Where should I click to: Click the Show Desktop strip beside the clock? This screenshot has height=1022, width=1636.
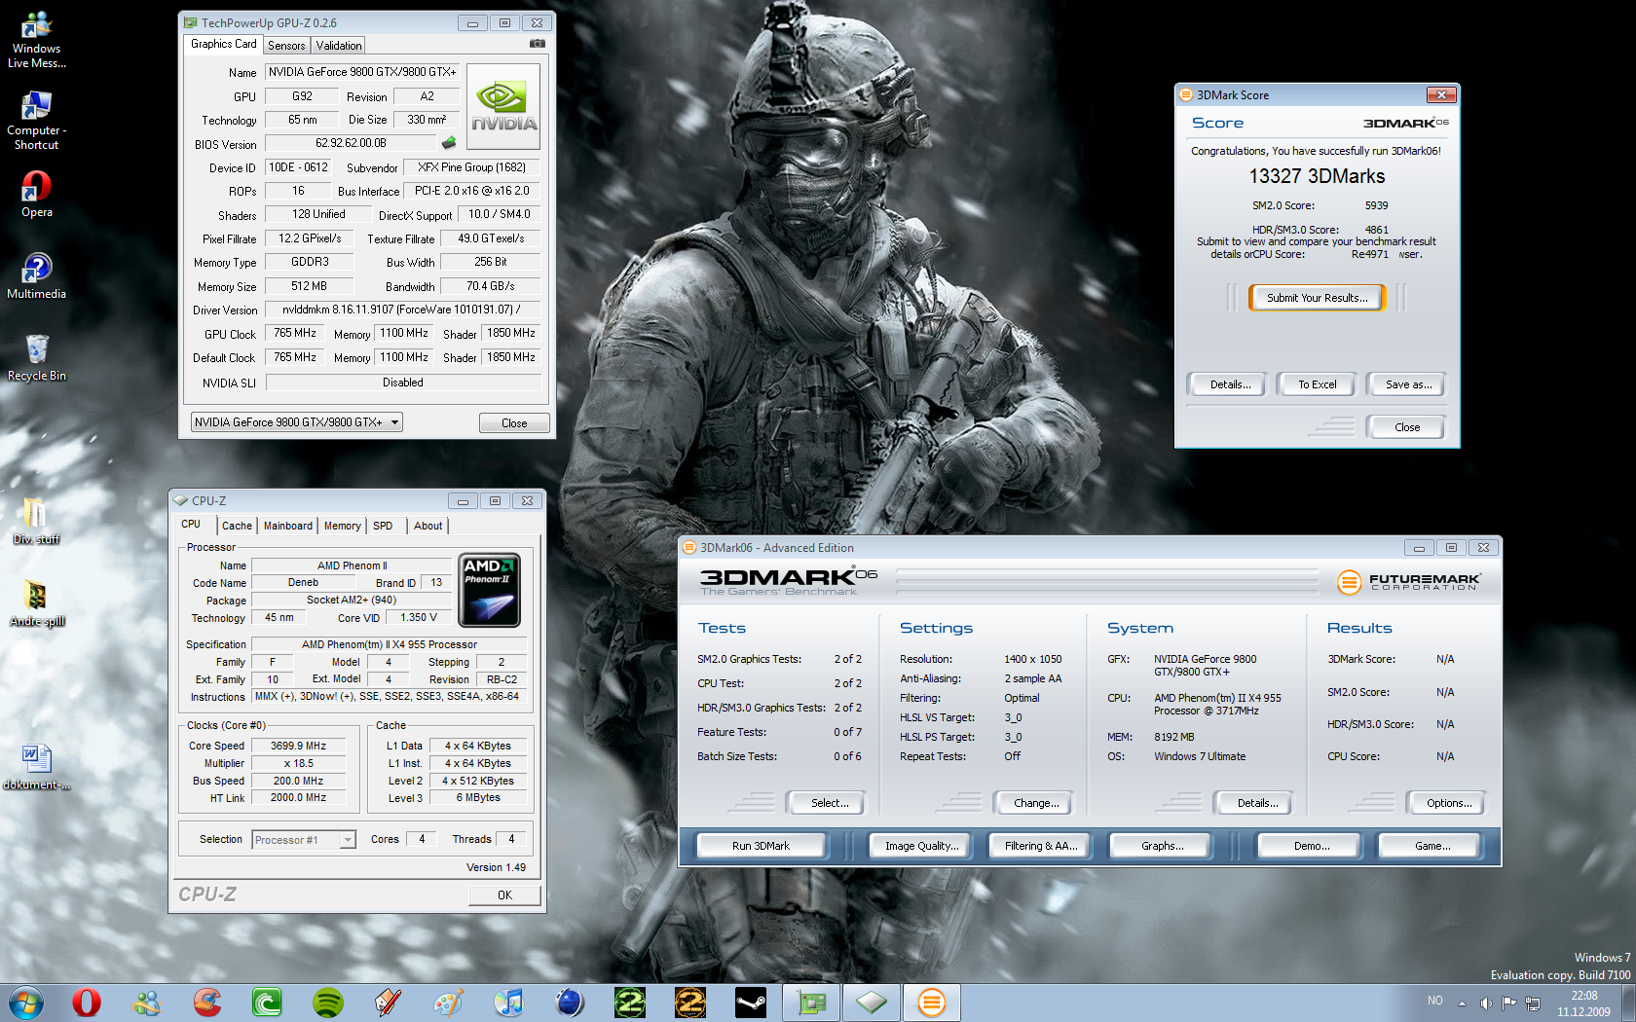1628,1003
